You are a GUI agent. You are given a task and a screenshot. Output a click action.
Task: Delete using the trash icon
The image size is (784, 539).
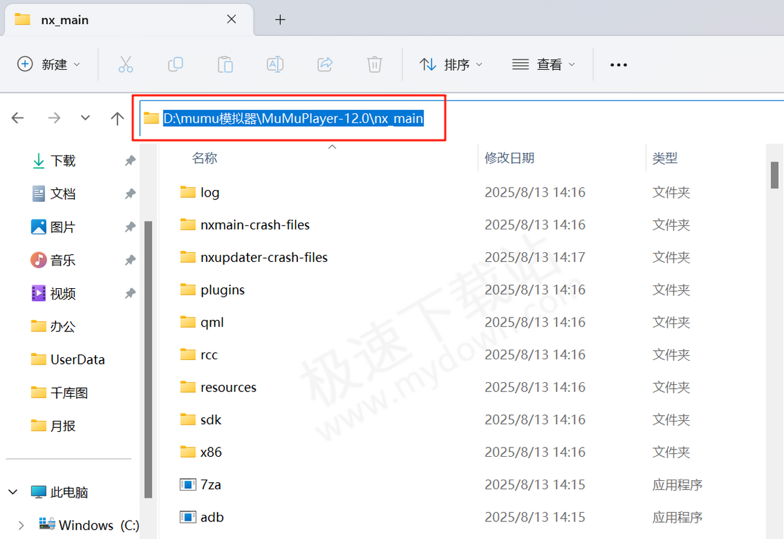pos(374,64)
